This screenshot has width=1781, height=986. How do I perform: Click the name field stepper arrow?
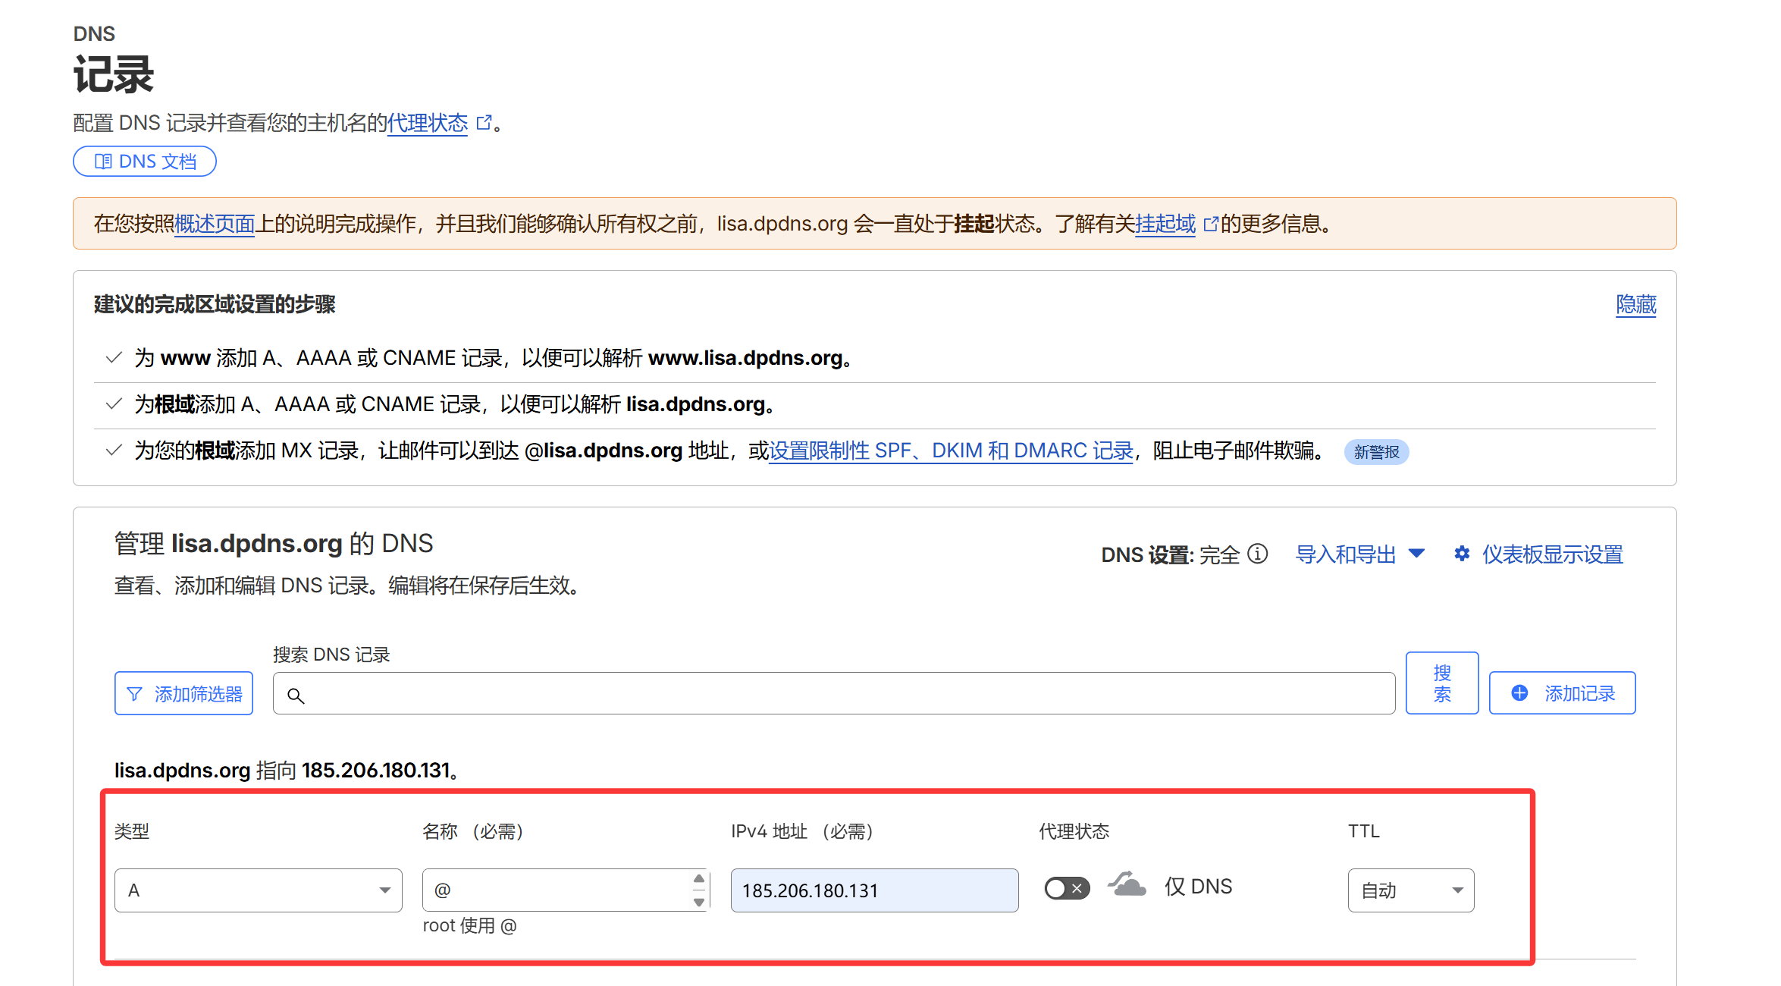coord(699,880)
